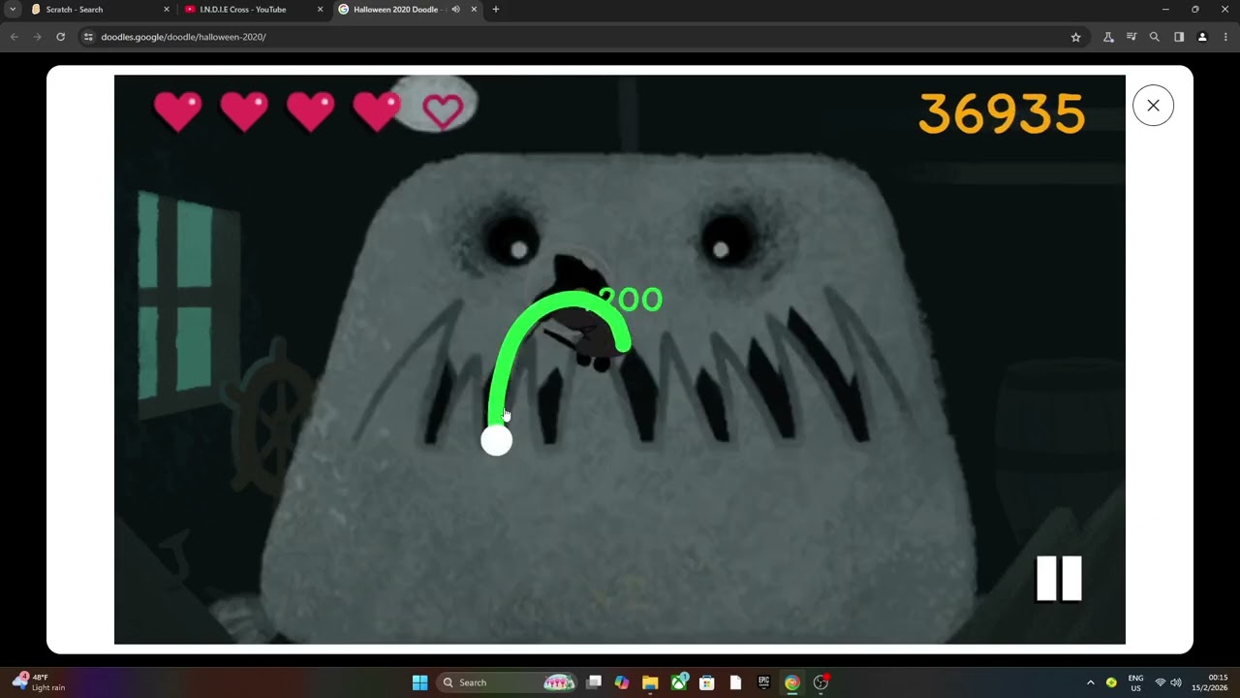Image resolution: width=1240 pixels, height=698 pixels.
Task: Open Epic Games Launcher on the taskbar
Action: [x=764, y=682]
